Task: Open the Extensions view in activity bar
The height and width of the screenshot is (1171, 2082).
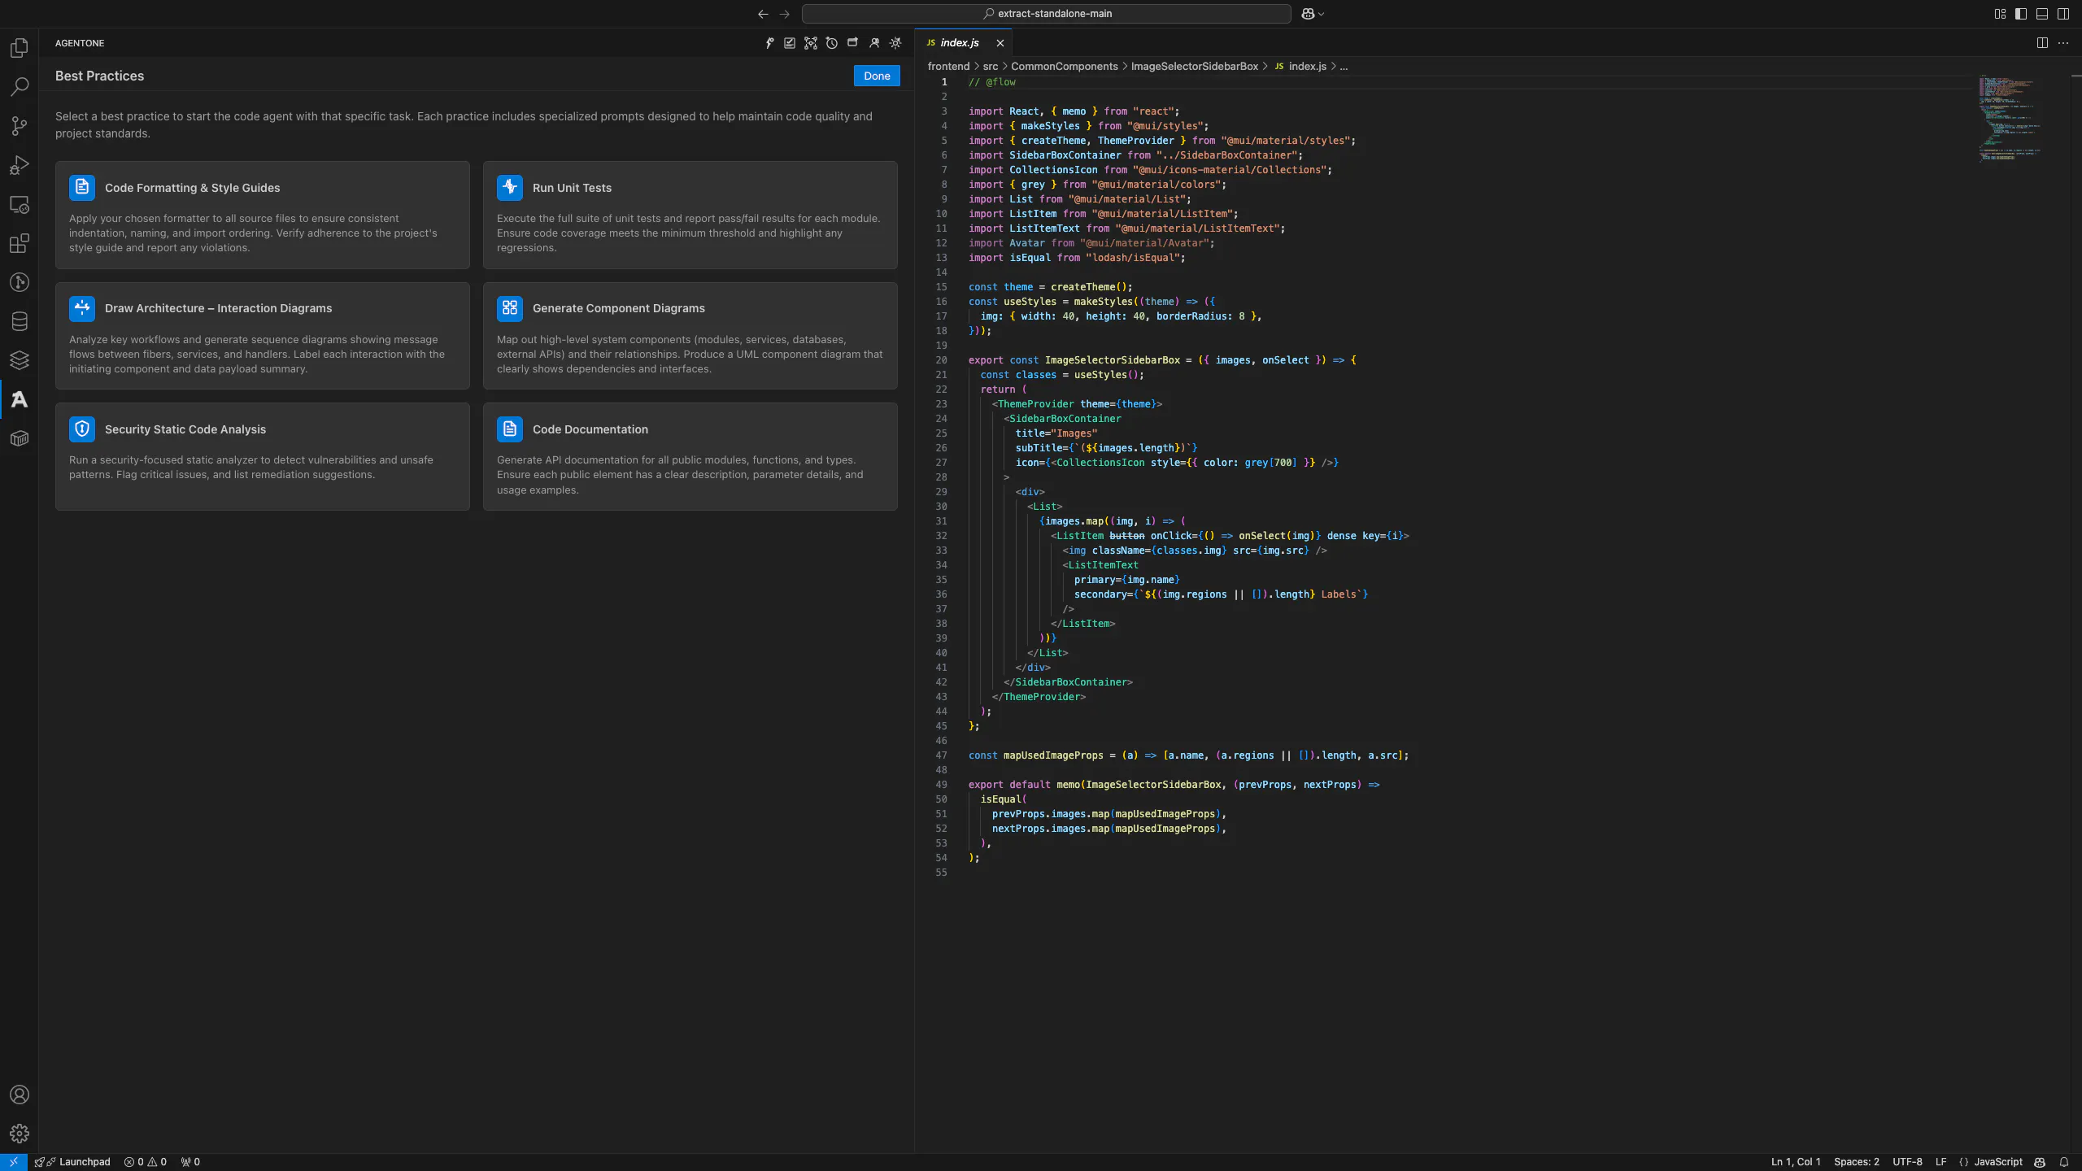Action: [x=20, y=243]
